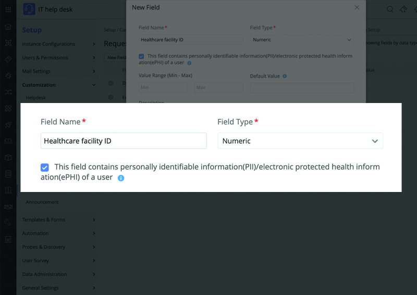Viewport: 417px width, 295px height.
Task: Close the New Field dialog
Action: 357,7
